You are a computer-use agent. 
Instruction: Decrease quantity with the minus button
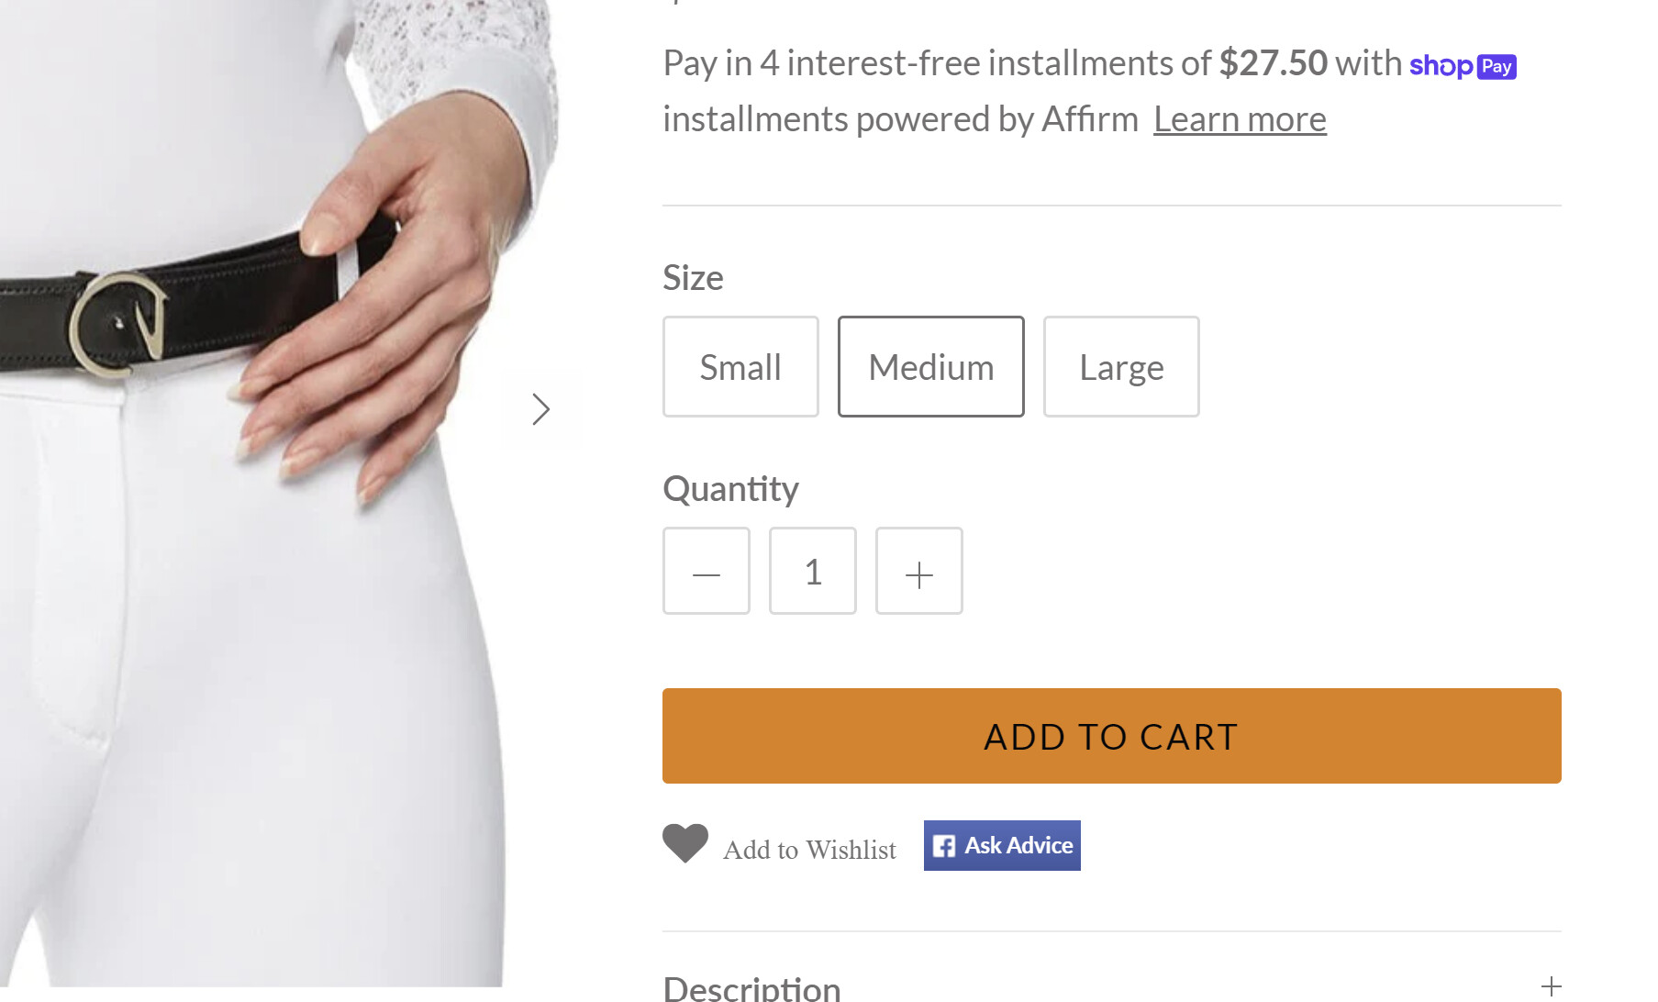[707, 572]
